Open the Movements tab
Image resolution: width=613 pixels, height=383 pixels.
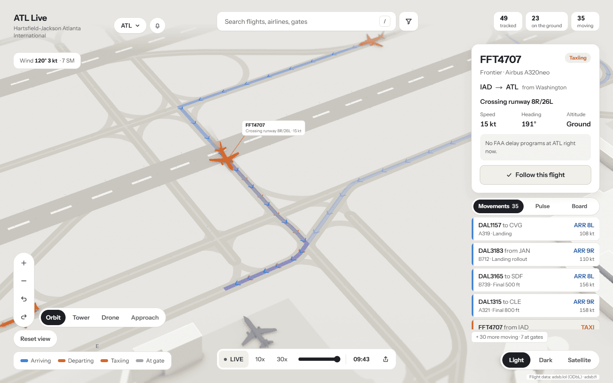tap(498, 206)
